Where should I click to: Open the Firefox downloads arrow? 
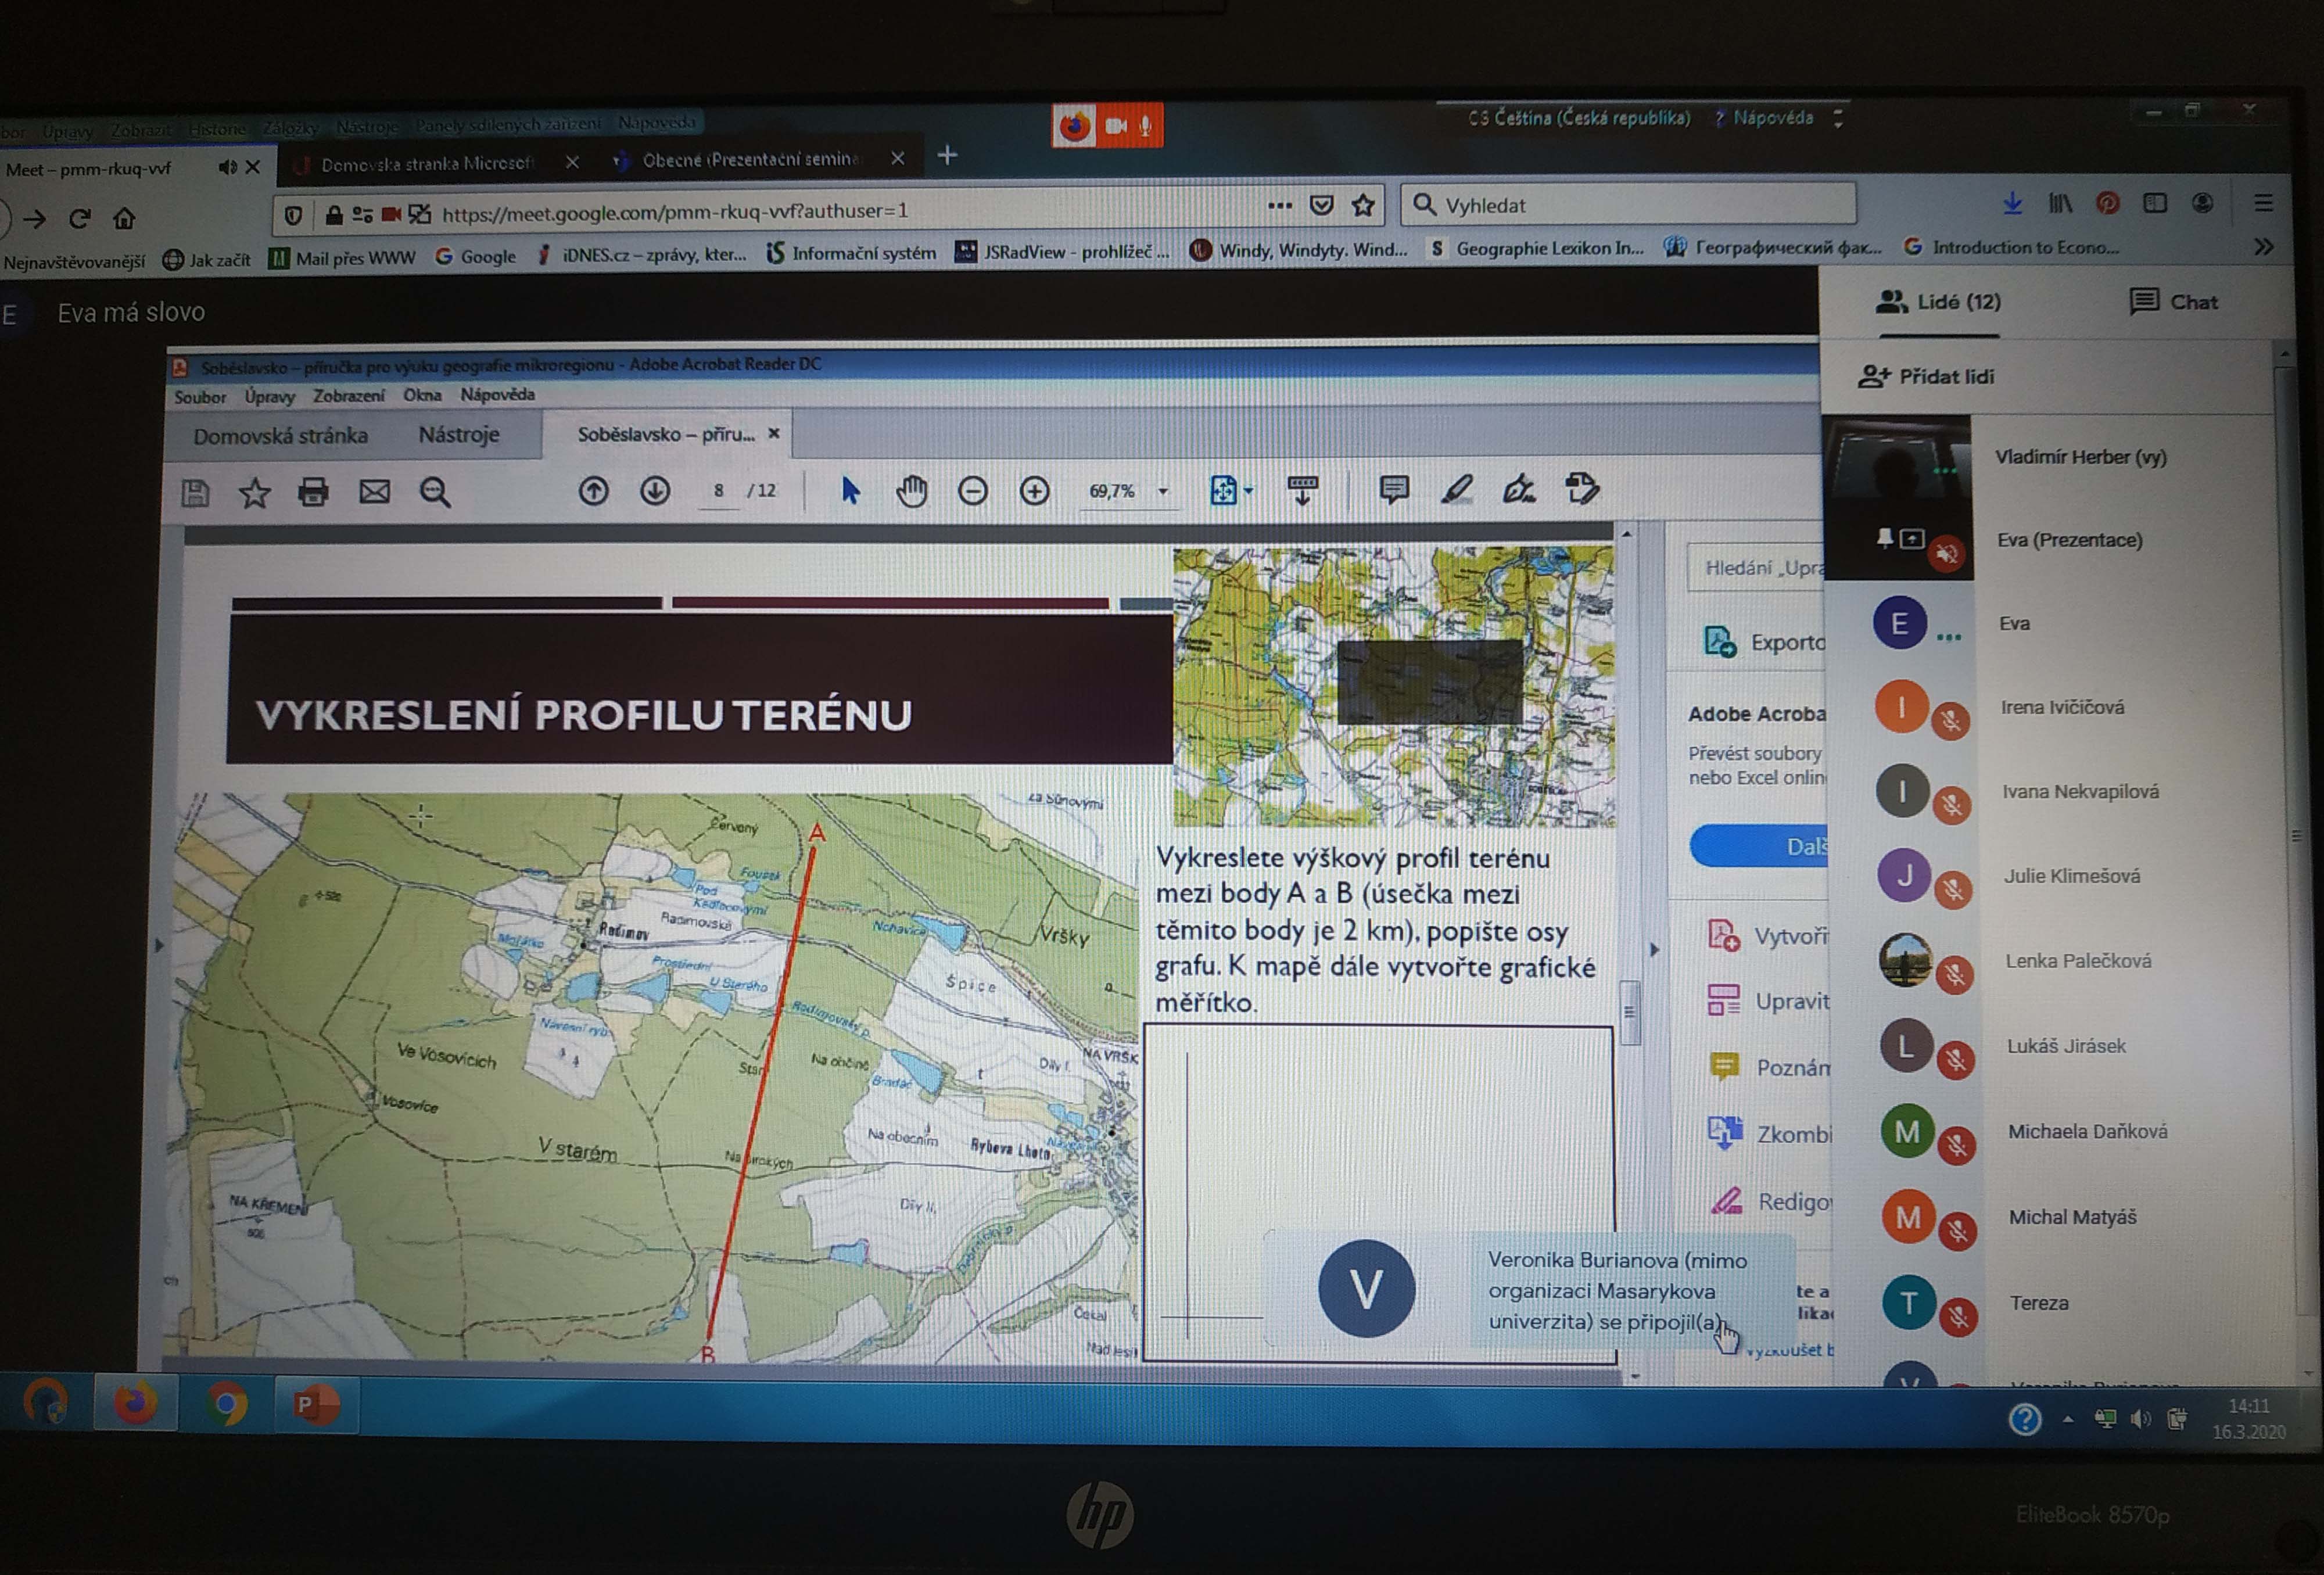2012,203
